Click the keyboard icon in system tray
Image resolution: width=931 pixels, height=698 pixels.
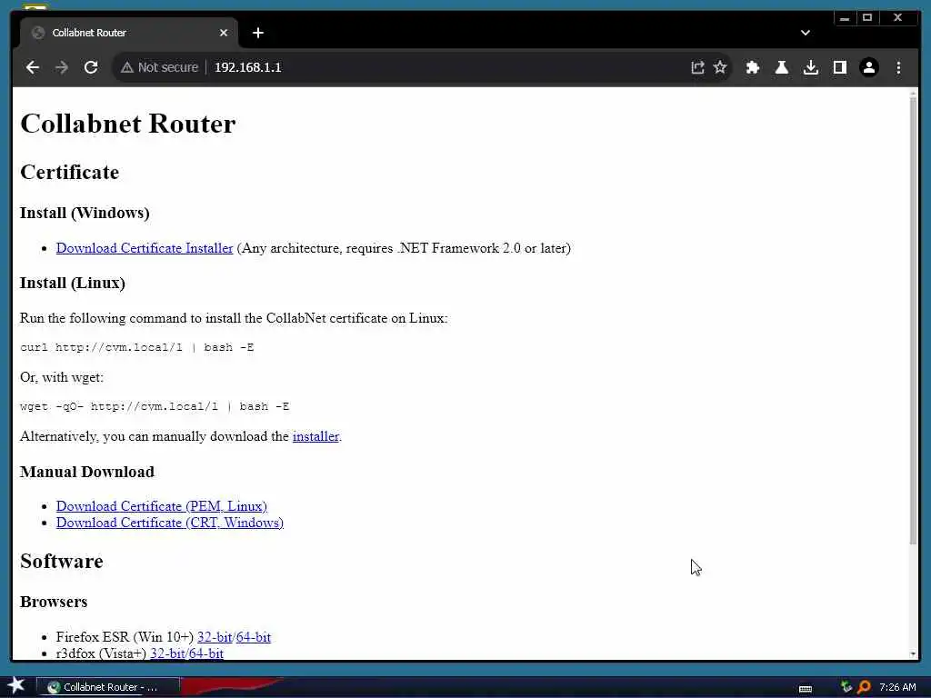806,688
